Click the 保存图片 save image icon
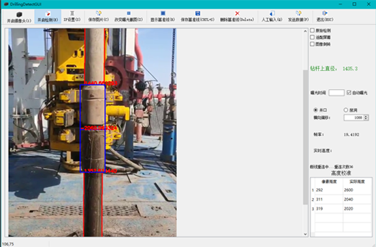This screenshot has width=376, height=247. (x=99, y=13)
